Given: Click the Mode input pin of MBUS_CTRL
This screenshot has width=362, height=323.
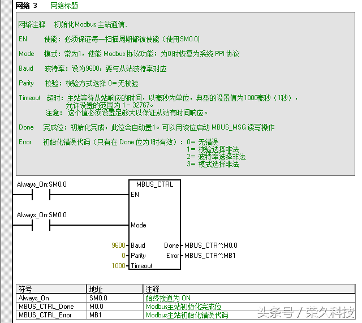Looking at the screenshot, I should pos(138,225).
